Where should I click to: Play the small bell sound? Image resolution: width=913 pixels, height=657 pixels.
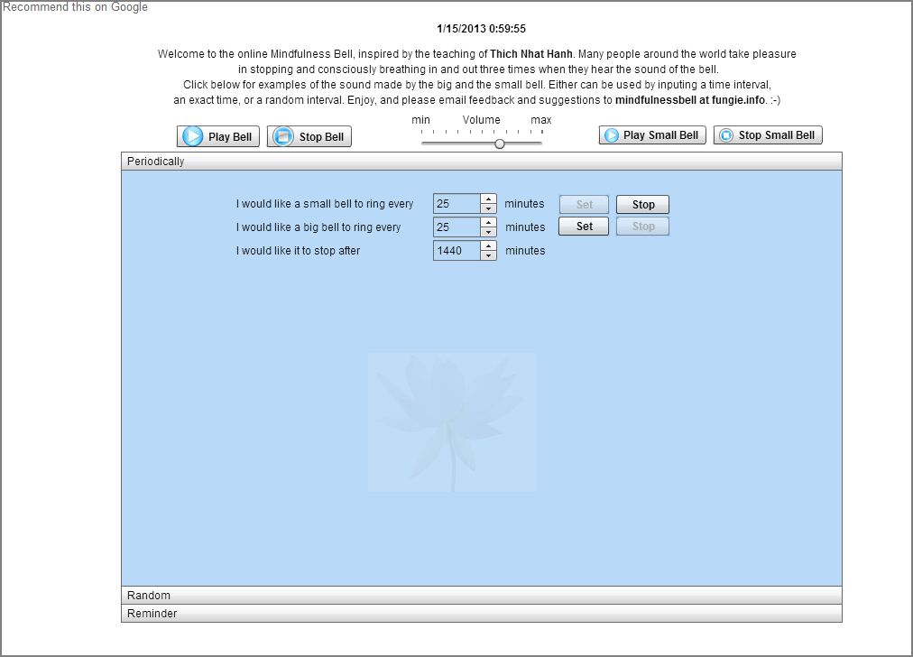point(651,135)
